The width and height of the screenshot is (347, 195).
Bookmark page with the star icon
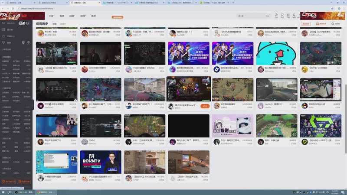[332, 8]
